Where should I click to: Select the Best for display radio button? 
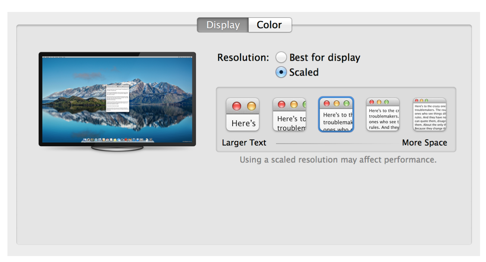click(x=281, y=58)
